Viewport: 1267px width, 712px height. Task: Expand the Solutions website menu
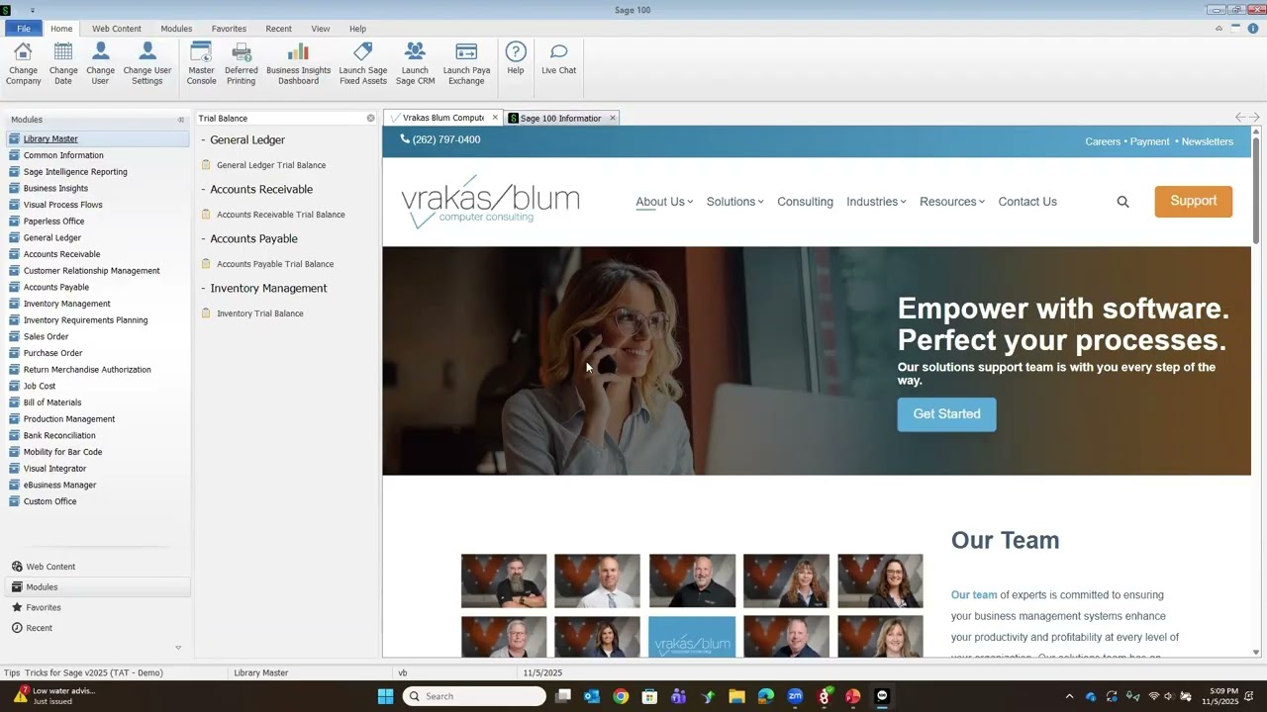(735, 202)
